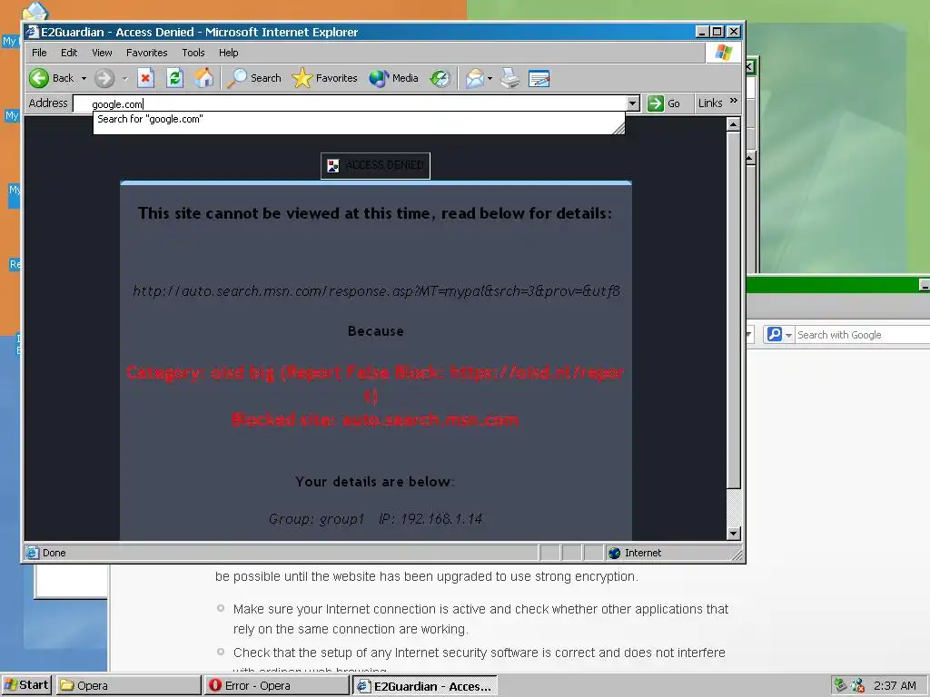Screen dimensions: 930x697
Task: Click the tray icon with red X
Action: (x=857, y=686)
